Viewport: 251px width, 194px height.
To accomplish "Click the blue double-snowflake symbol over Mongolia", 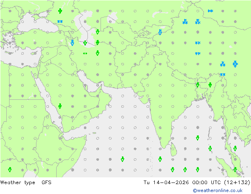I will point(210,11).
